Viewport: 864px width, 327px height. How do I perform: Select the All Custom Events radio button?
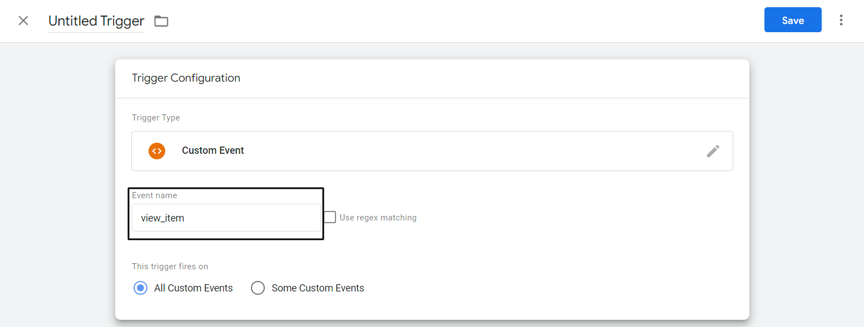click(140, 288)
